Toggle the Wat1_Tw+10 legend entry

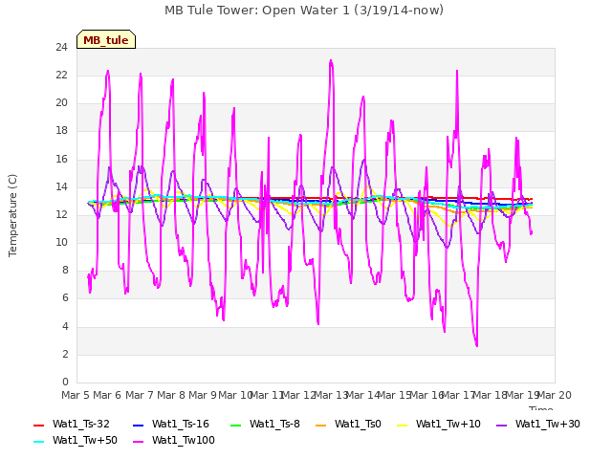[439, 424]
